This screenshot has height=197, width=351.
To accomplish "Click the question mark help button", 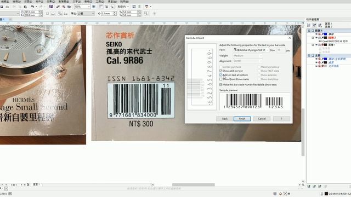I will click(281, 119).
